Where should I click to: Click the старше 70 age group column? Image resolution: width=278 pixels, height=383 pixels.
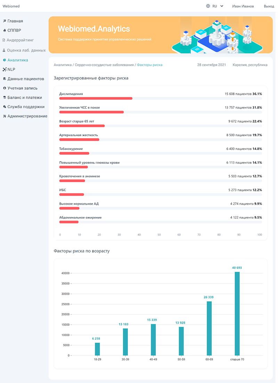237,313
